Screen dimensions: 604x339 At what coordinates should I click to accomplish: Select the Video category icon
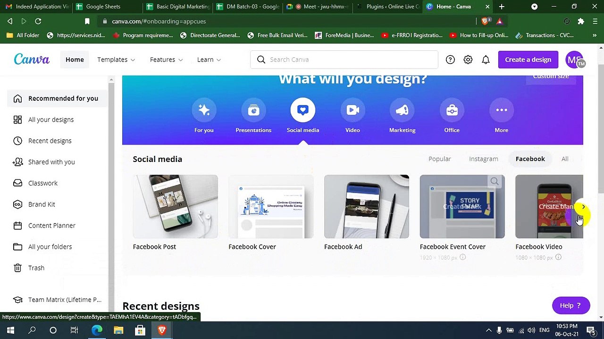pyautogui.click(x=352, y=110)
